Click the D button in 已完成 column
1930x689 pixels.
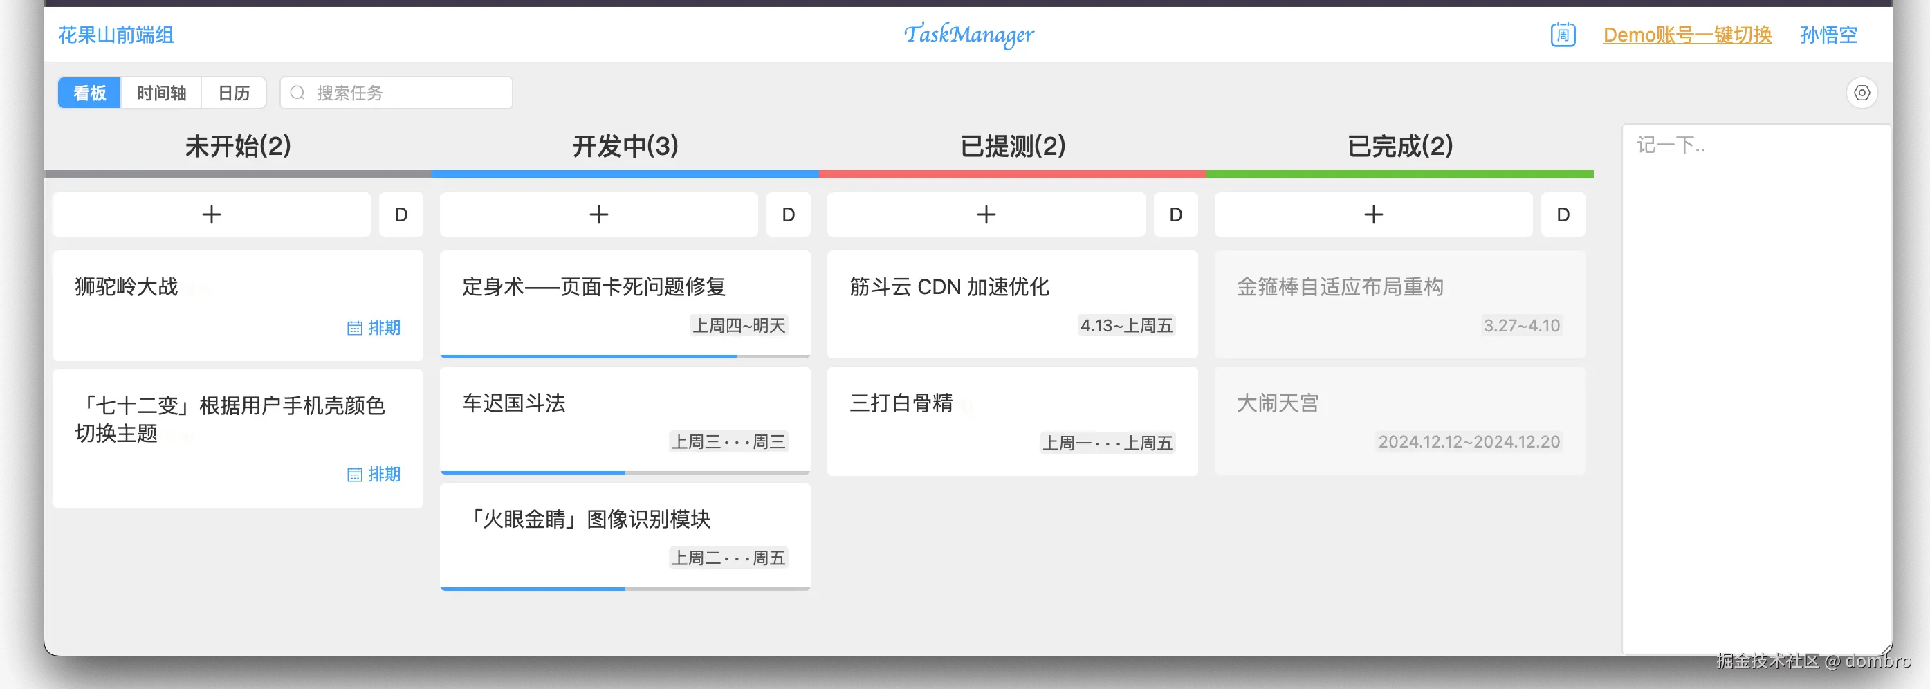click(x=1563, y=215)
